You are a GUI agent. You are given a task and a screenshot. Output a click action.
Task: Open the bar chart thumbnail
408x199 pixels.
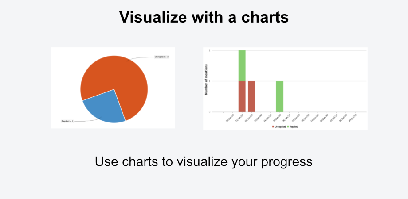tap(285, 88)
